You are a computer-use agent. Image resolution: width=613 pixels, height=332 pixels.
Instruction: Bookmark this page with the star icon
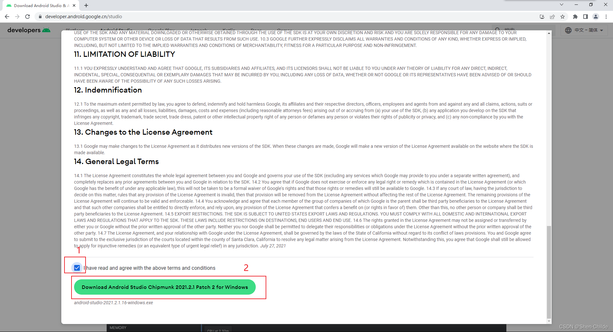point(563,17)
